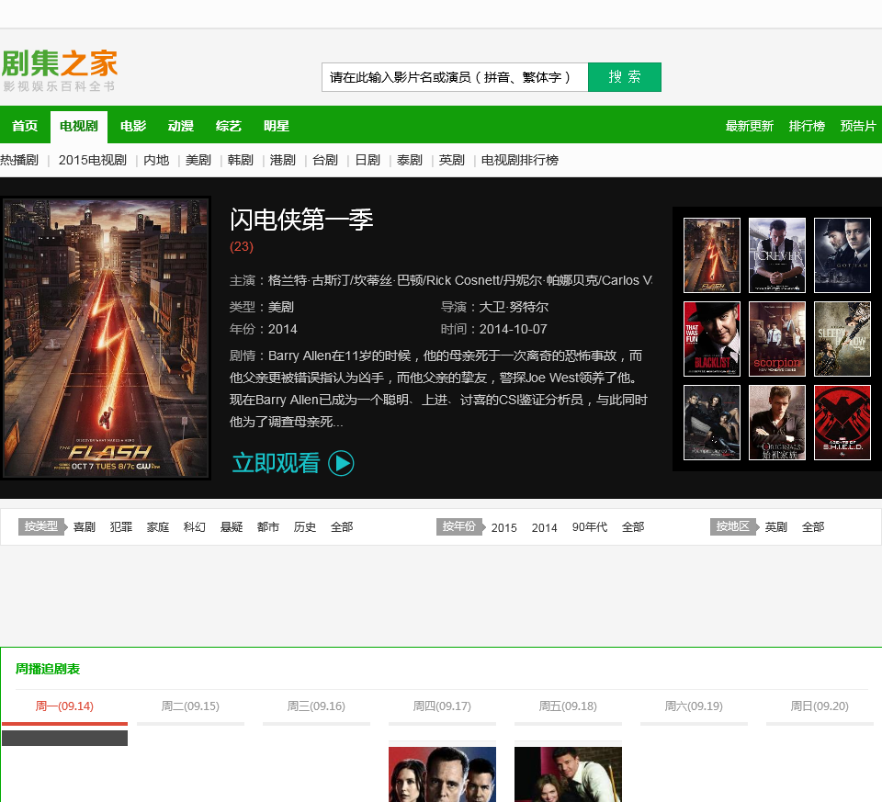This screenshot has width=882, height=802.
Task: Open 韩剧 sub-navigation link
Action: [x=240, y=160]
